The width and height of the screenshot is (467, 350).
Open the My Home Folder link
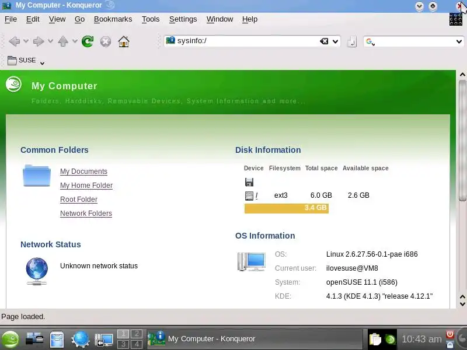86,185
